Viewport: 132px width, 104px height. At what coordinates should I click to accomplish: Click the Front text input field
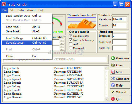pyautogui.click(x=119, y=42)
